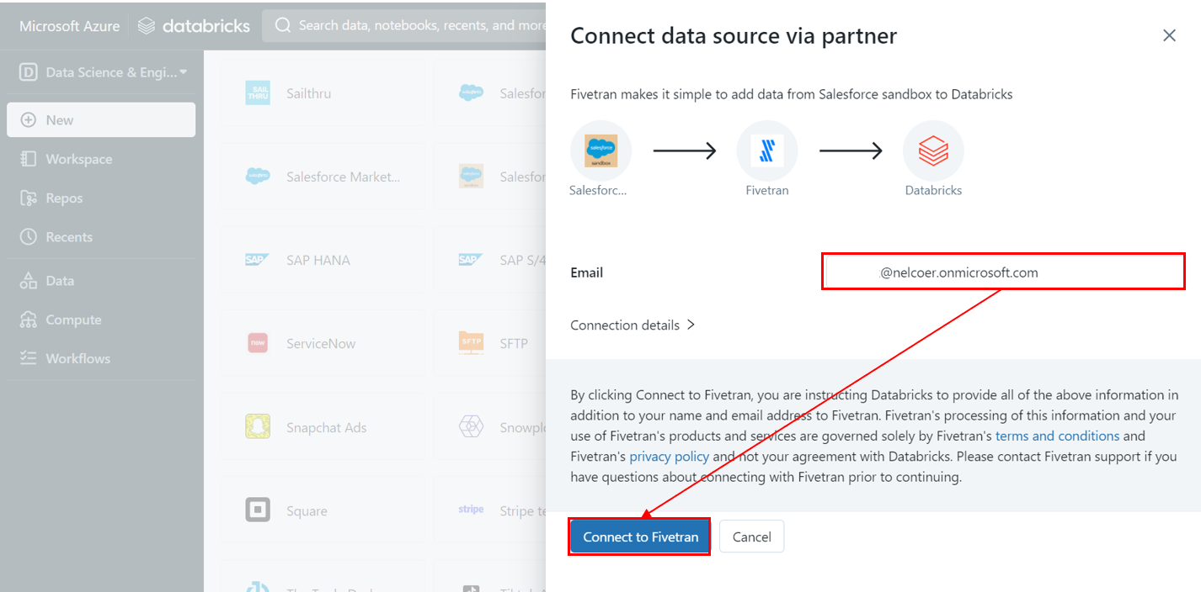Click the SAP HANA logo icon
This screenshot has width=1201, height=592.
(x=258, y=260)
